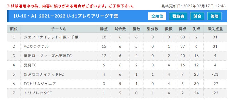
Task: Click the 最終更新日 timestamp text
Action: tap(193, 6)
